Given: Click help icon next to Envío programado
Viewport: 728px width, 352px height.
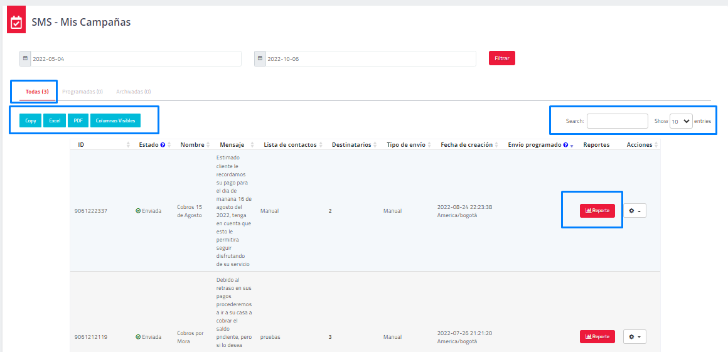Looking at the screenshot, I should click(566, 145).
